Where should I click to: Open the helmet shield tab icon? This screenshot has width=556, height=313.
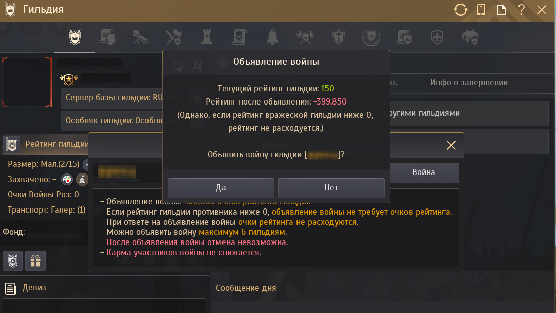pyautogui.click(x=470, y=37)
